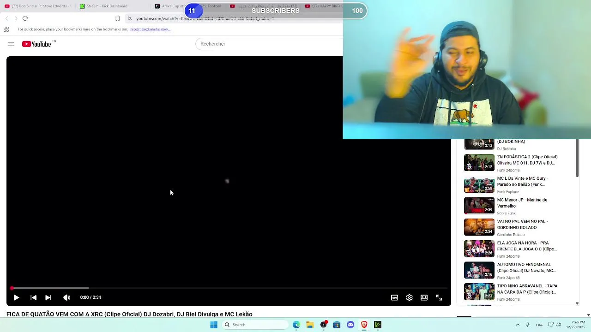This screenshot has height=332, width=591.
Task: Click the playlist scroll down arrow
Action: click(x=577, y=303)
